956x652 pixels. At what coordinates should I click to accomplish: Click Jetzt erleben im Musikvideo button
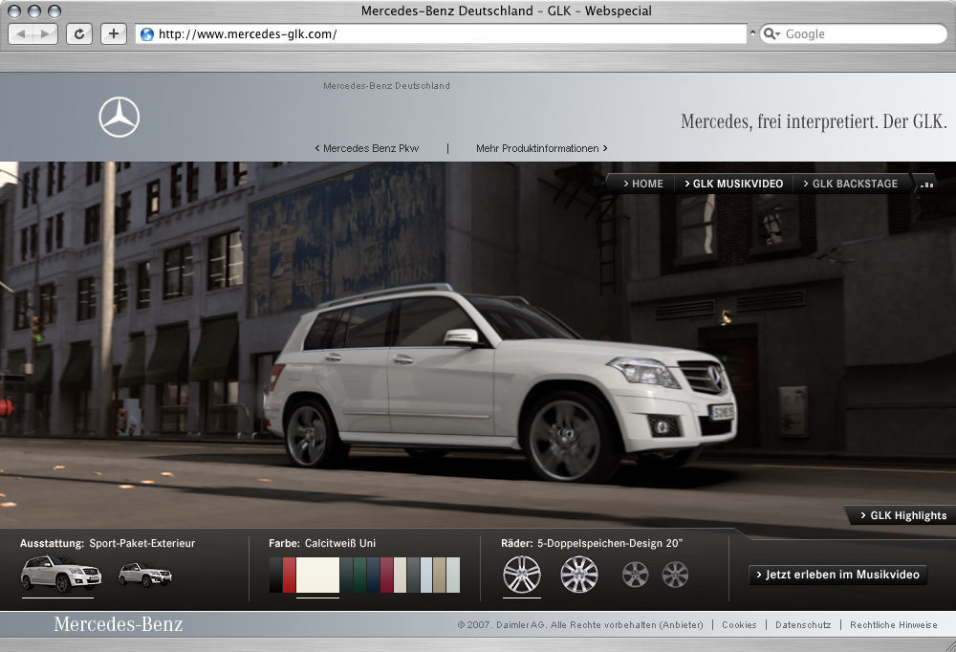[837, 575]
